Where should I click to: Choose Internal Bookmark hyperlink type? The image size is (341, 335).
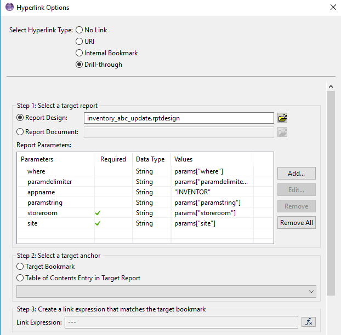click(79, 53)
